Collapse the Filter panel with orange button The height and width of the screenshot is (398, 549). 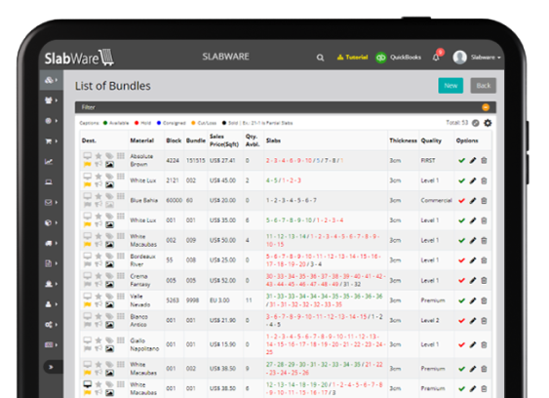click(x=486, y=107)
